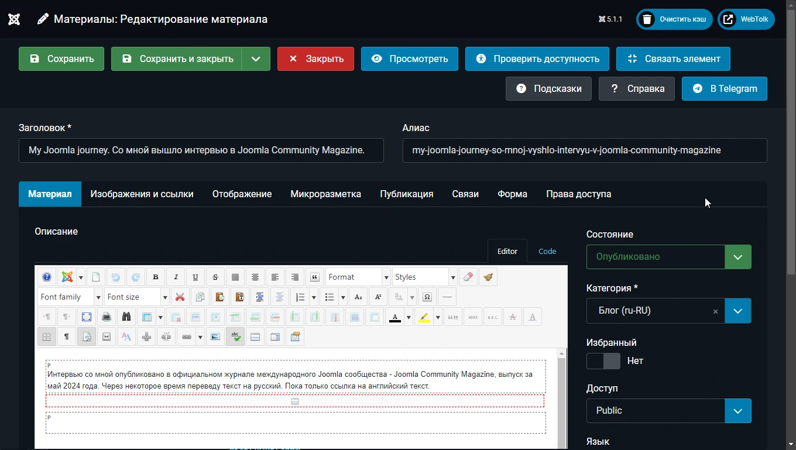Toggle editor fullscreen mode icon
The width and height of the screenshot is (796, 450).
click(87, 317)
